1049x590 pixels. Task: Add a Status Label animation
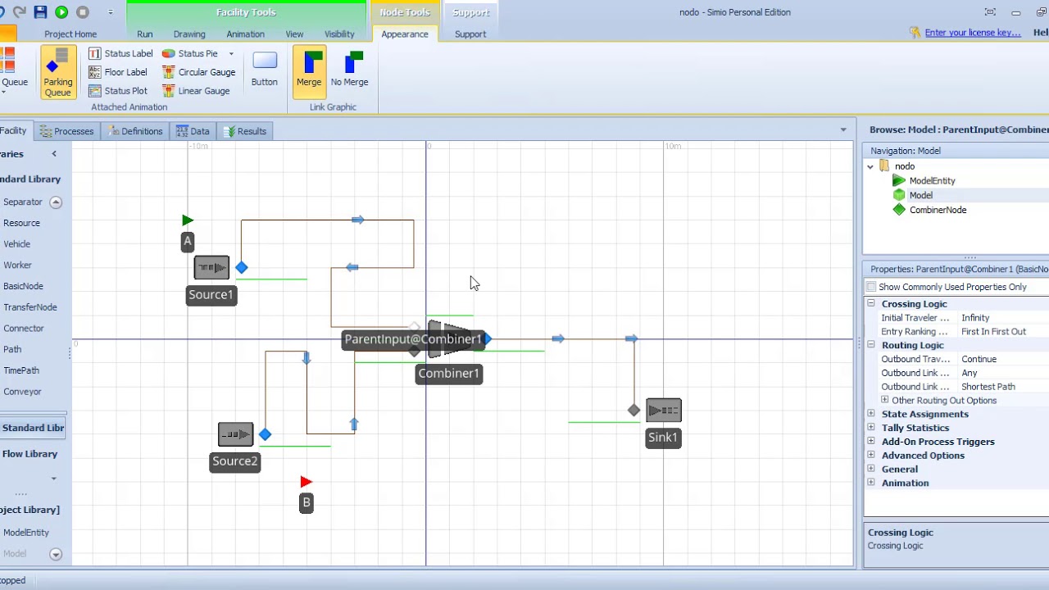(120, 53)
